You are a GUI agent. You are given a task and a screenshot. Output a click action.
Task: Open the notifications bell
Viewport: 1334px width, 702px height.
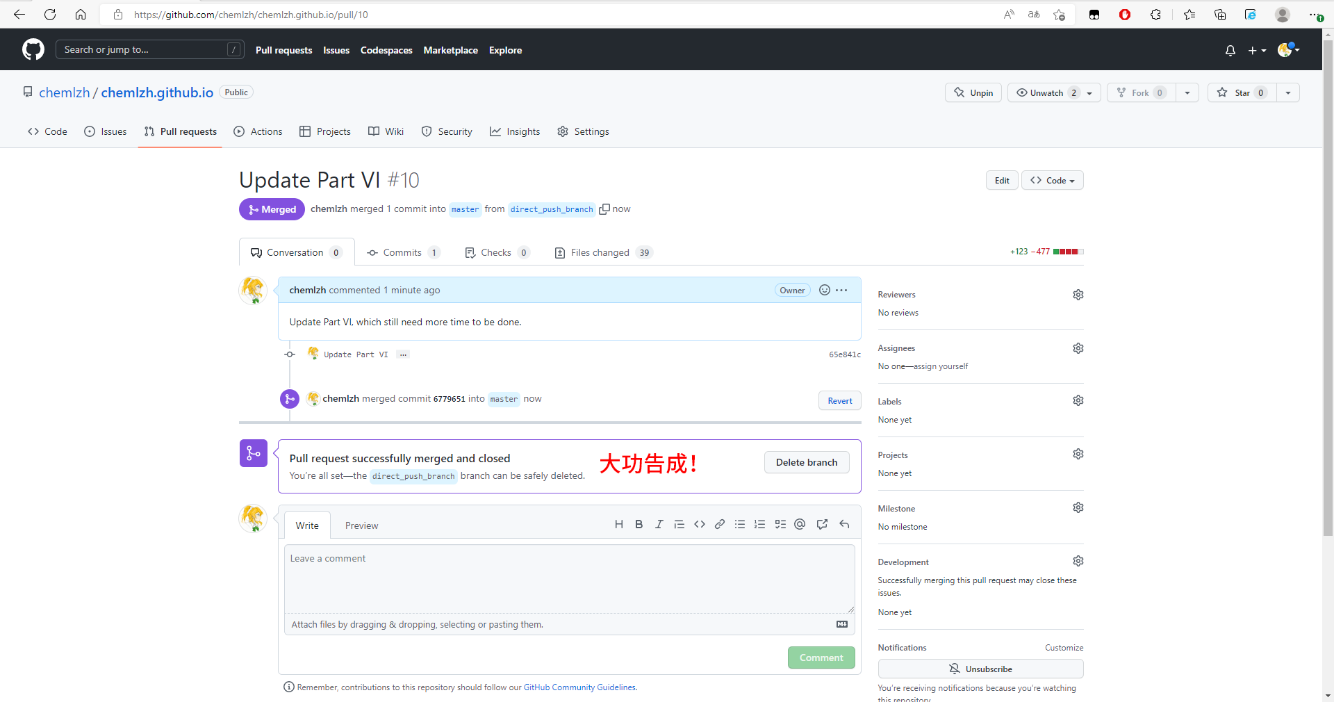[x=1230, y=50]
